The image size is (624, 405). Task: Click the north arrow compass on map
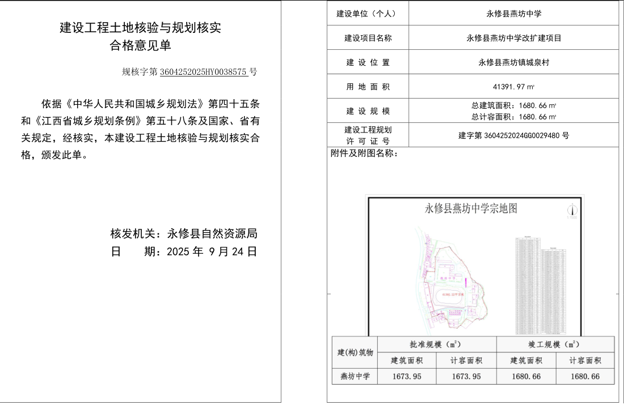(571, 210)
